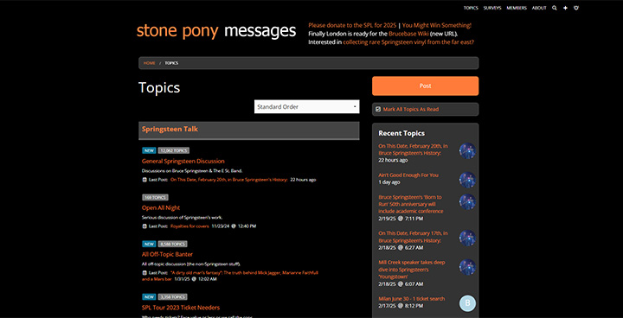
Task: Click NEW badge above All Off-Topic Banter
Action: [149, 244]
